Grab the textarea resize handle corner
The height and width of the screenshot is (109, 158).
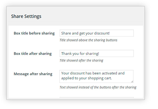click(132, 81)
